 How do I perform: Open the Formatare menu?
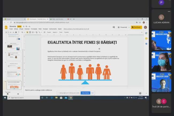[34, 29]
